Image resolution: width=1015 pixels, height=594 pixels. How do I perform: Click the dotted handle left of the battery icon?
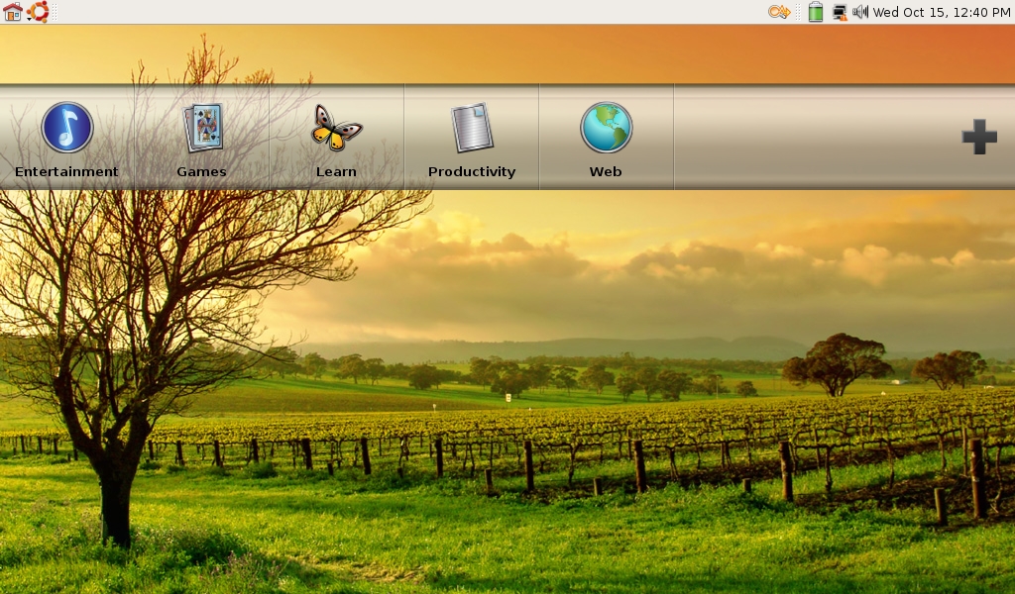(799, 12)
